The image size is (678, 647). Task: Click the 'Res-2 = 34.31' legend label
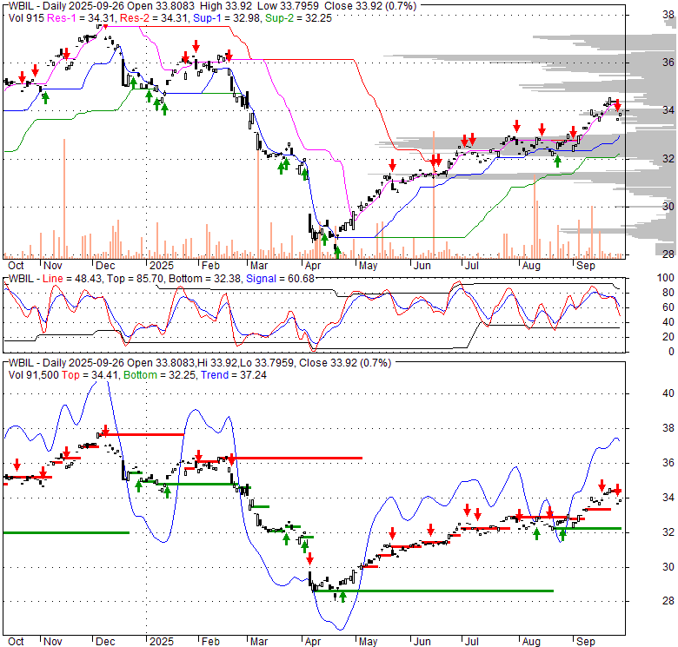(155, 18)
